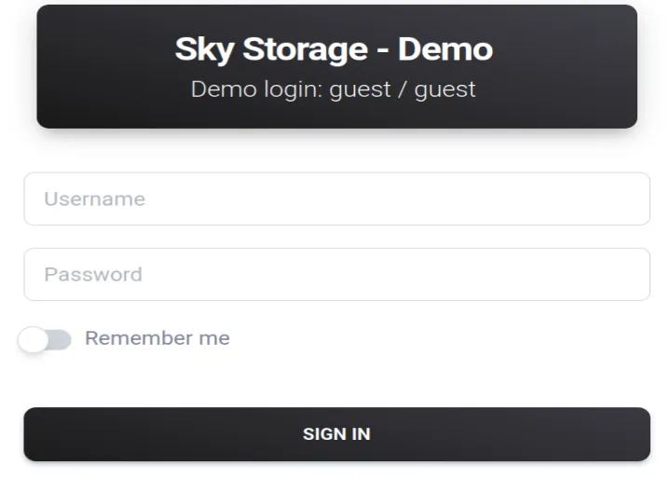Click the dark button labeled SIGN IN
Viewport: 670px width, 479px height.
pos(335,434)
